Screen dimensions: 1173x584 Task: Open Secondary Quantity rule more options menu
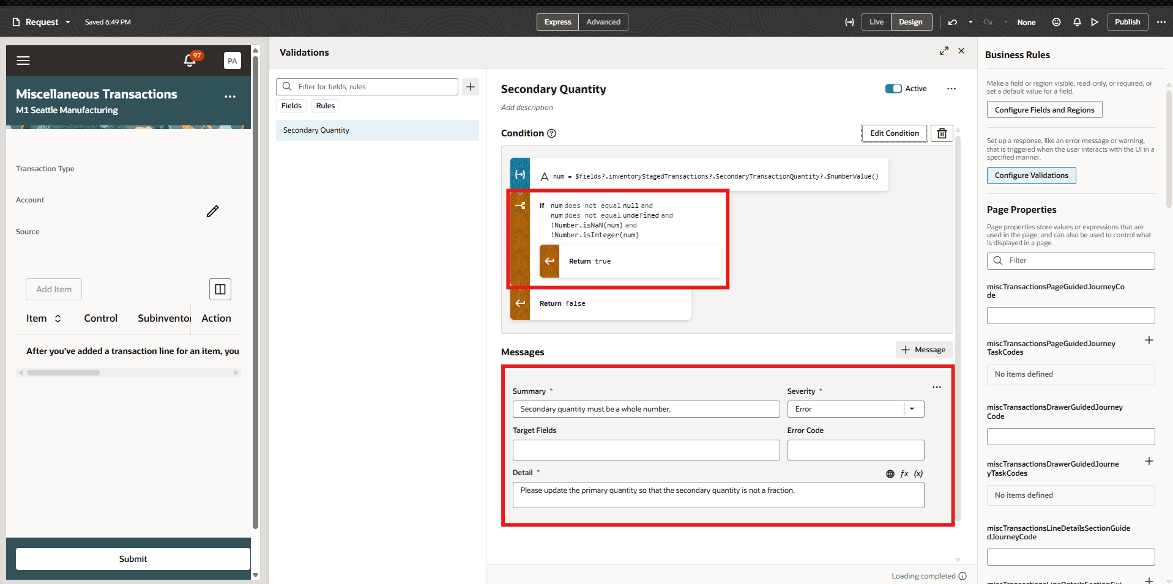951,89
